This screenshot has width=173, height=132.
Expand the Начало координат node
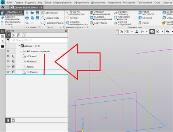[x=21, y=51]
